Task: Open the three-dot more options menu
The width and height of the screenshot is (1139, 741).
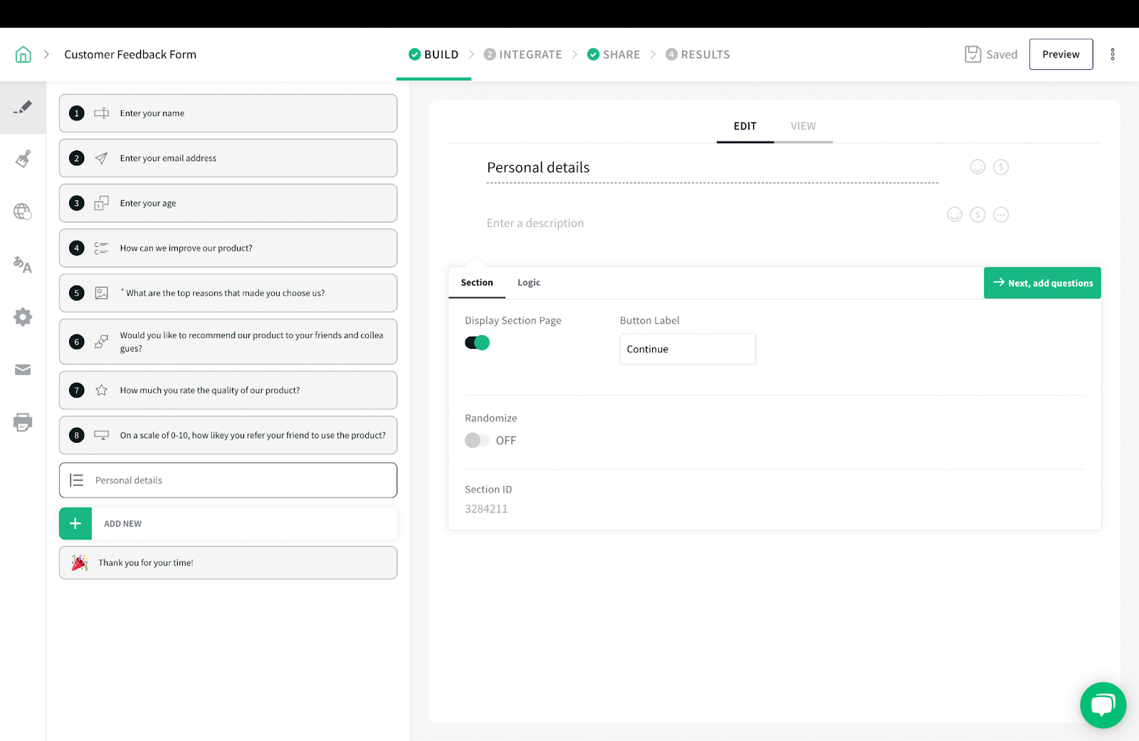Action: click(1113, 54)
